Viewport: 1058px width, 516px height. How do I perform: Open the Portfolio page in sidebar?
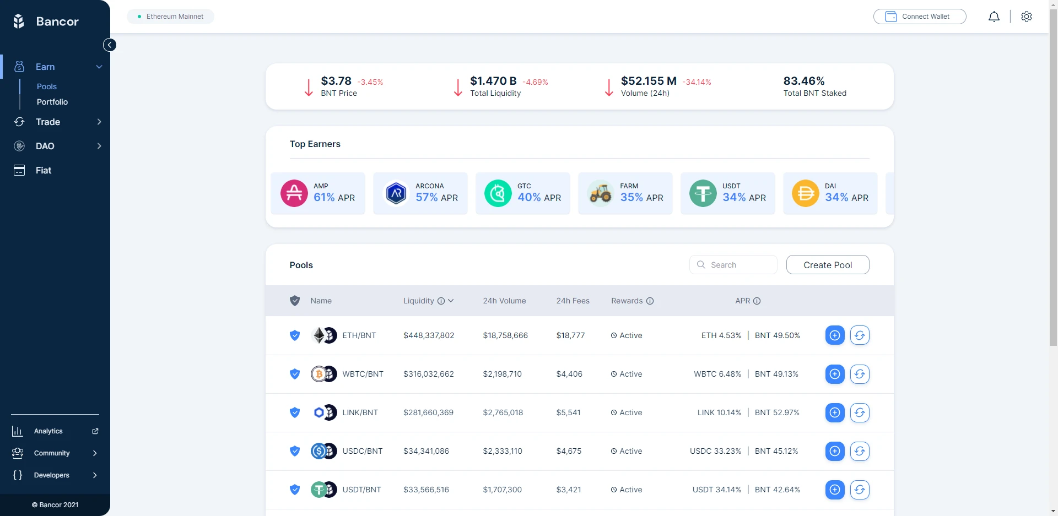[x=52, y=102]
